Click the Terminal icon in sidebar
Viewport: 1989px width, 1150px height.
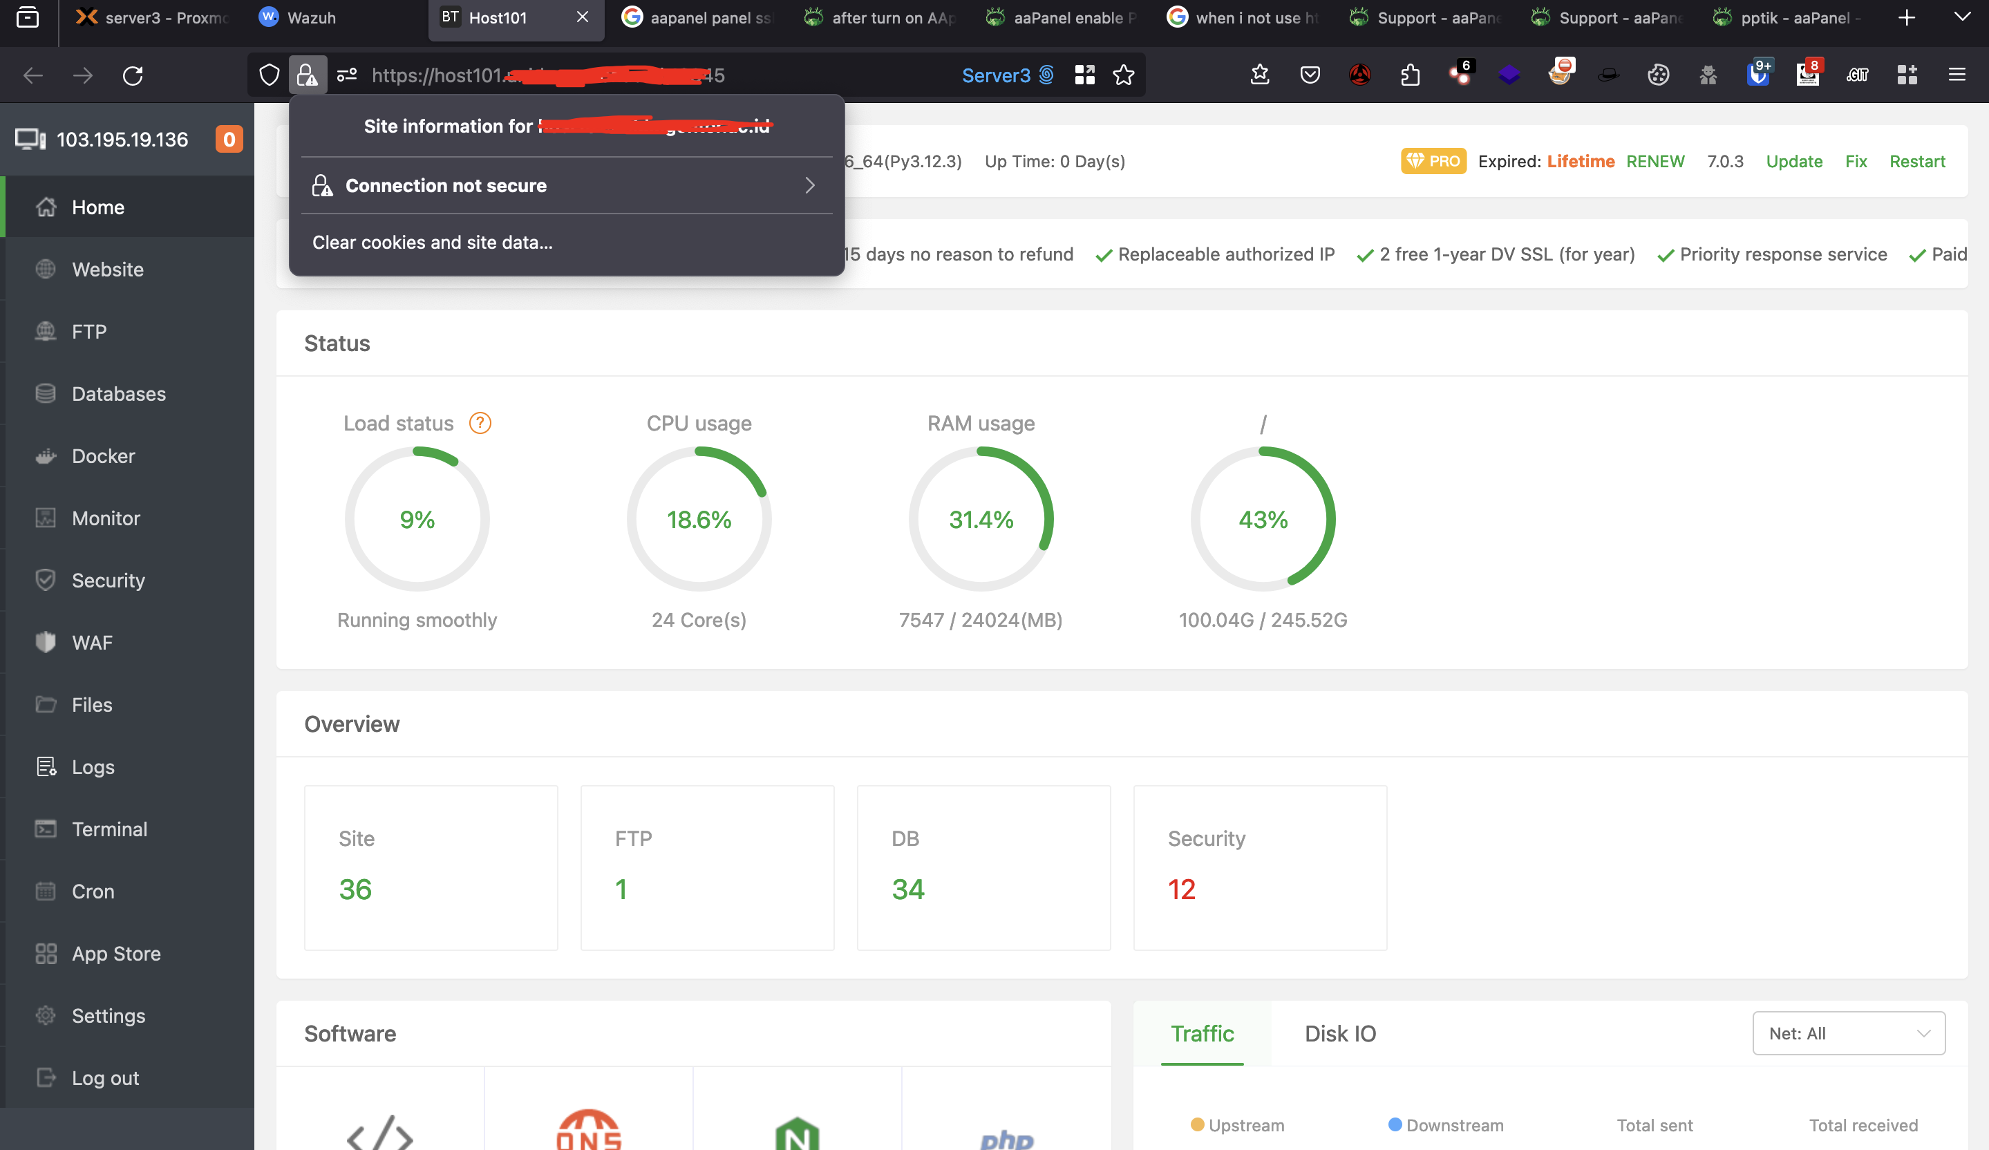(46, 829)
